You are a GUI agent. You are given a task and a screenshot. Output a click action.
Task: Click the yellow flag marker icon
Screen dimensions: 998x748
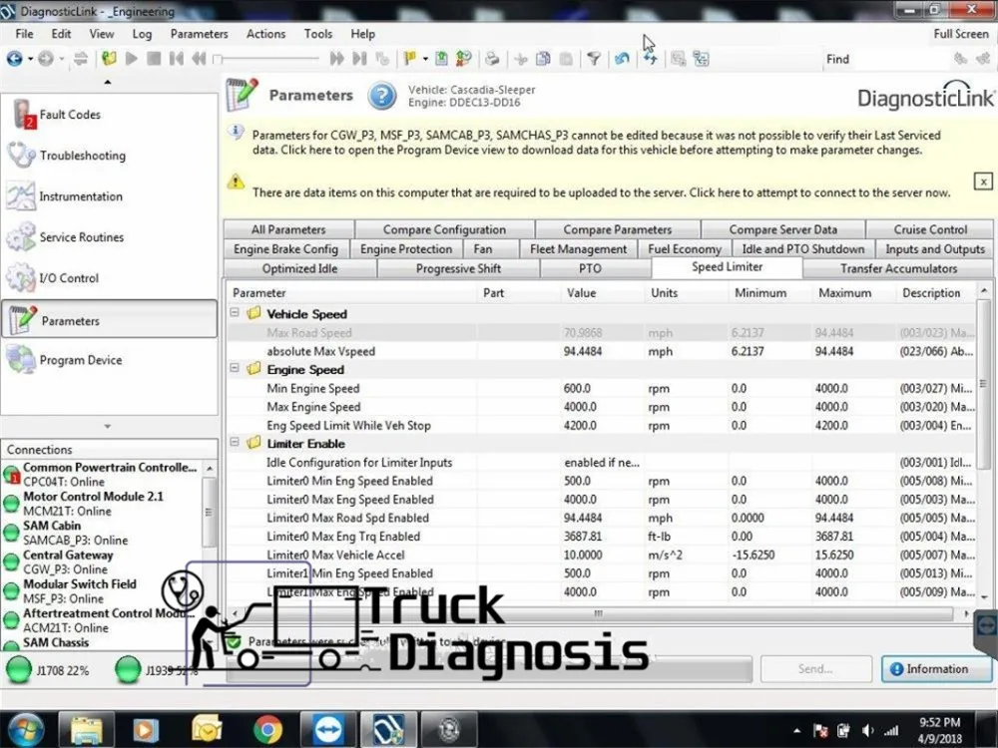pos(410,59)
